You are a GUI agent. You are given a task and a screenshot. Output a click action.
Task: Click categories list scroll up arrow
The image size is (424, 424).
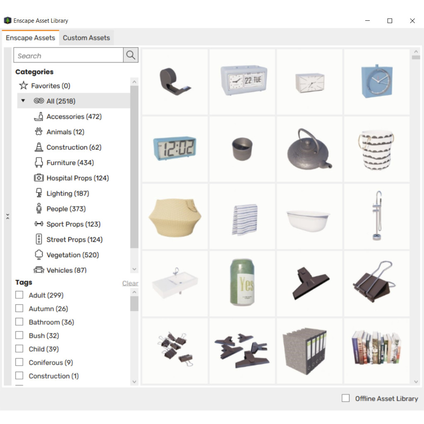coord(135,82)
